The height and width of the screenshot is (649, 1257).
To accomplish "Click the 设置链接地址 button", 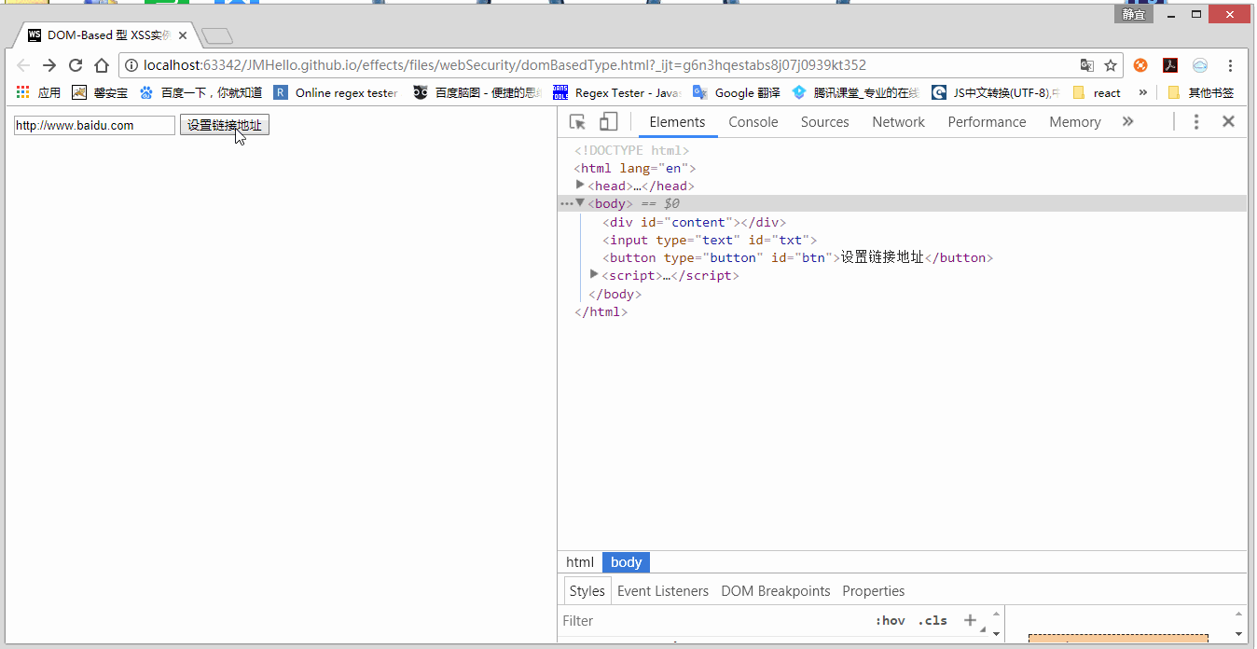I will pyautogui.click(x=224, y=125).
